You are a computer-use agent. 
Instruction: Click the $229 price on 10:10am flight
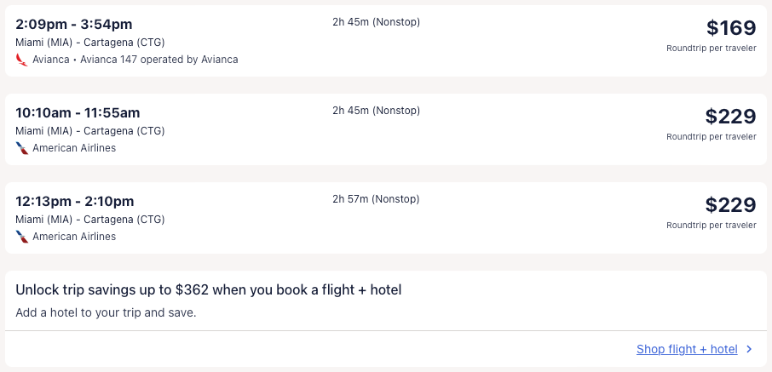(x=730, y=117)
